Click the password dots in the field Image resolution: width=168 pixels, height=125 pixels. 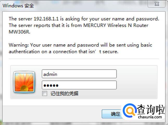(x=51, y=86)
